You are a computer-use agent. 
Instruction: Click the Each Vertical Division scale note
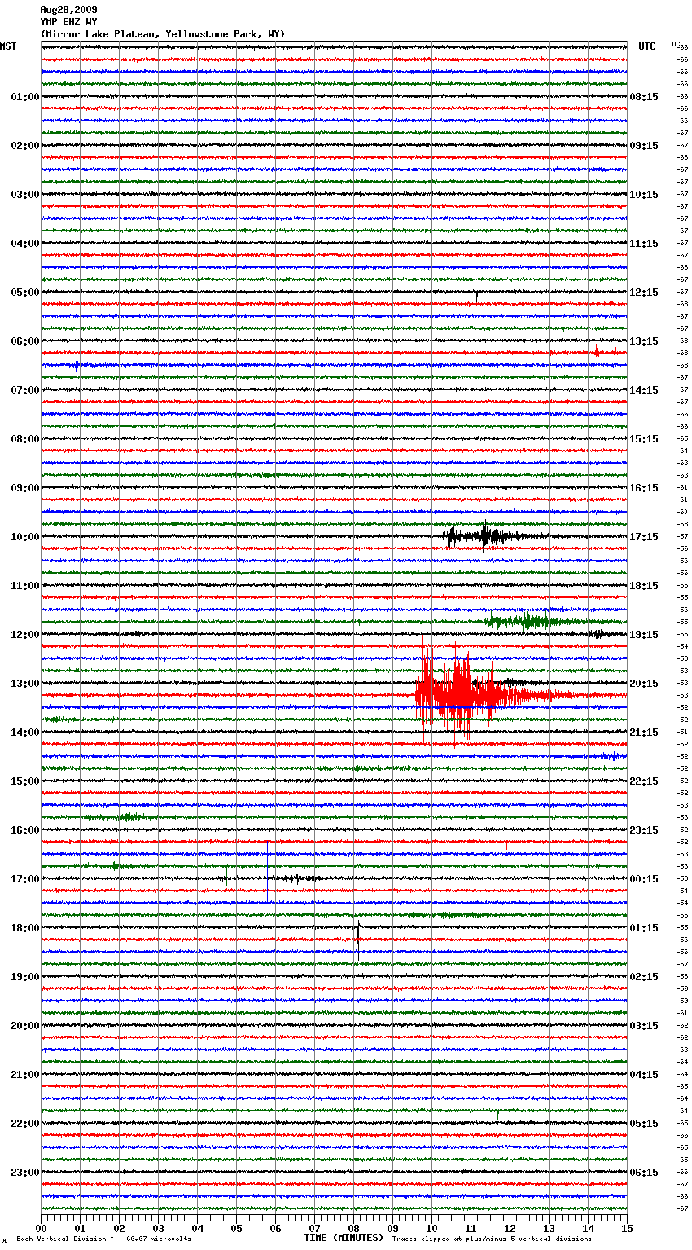pyautogui.click(x=103, y=1239)
